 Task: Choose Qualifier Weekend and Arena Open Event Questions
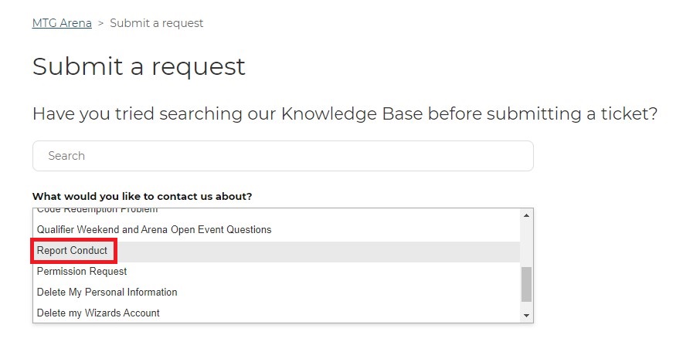[x=155, y=230]
